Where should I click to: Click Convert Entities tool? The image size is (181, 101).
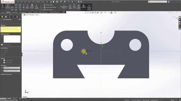[x=32, y=6]
